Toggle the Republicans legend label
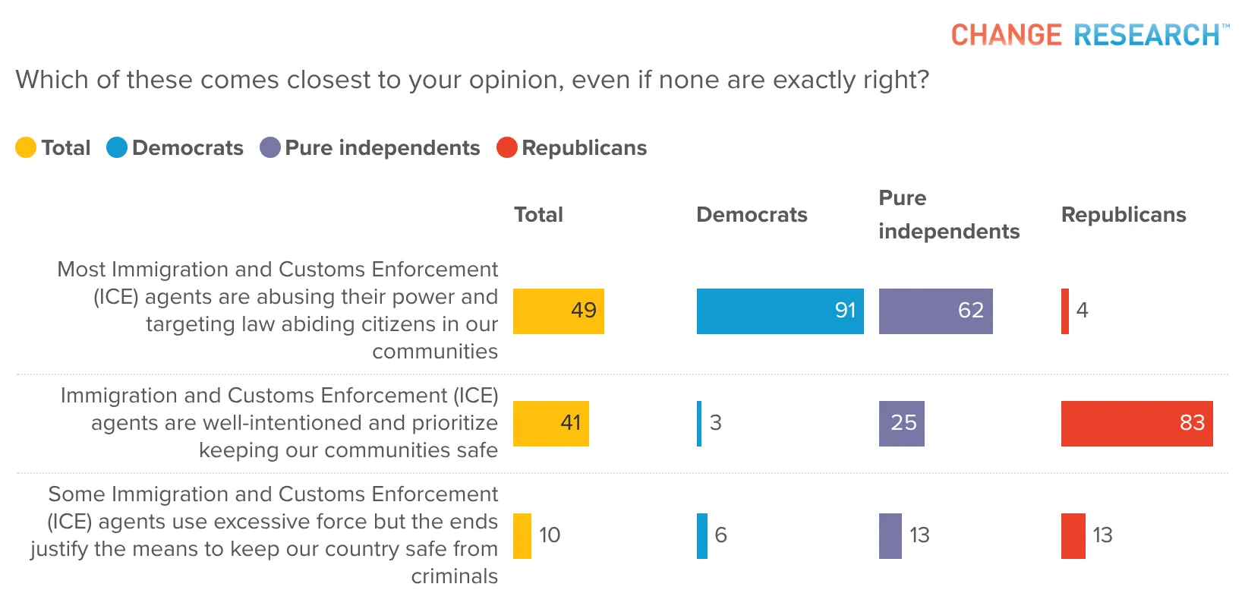 click(585, 147)
